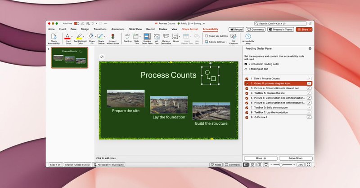
Task: Start Slide Show from status bar
Action: click(266, 165)
